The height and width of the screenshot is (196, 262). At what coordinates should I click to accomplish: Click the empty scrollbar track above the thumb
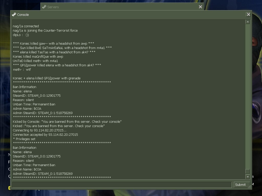pyautogui.click(x=248, y=96)
